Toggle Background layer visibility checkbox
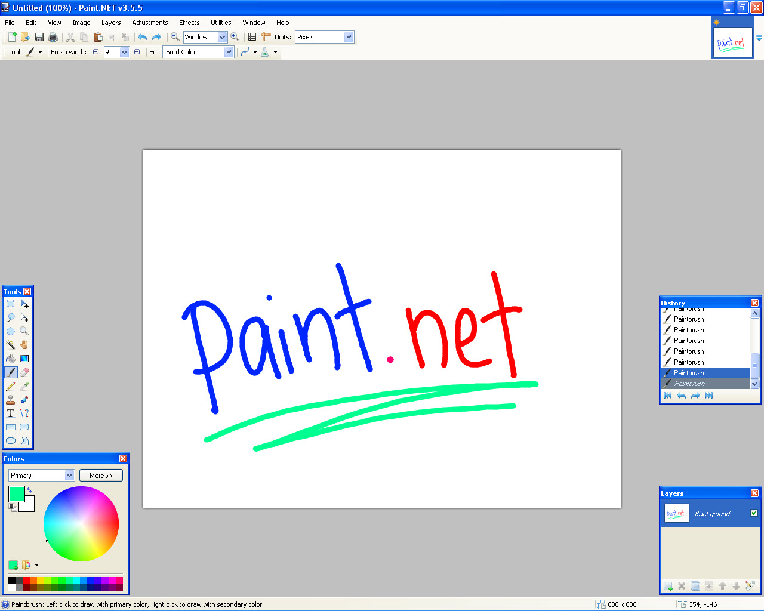Image resolution: width=764 pixels, height=611 pixels. tap(754, 513)
